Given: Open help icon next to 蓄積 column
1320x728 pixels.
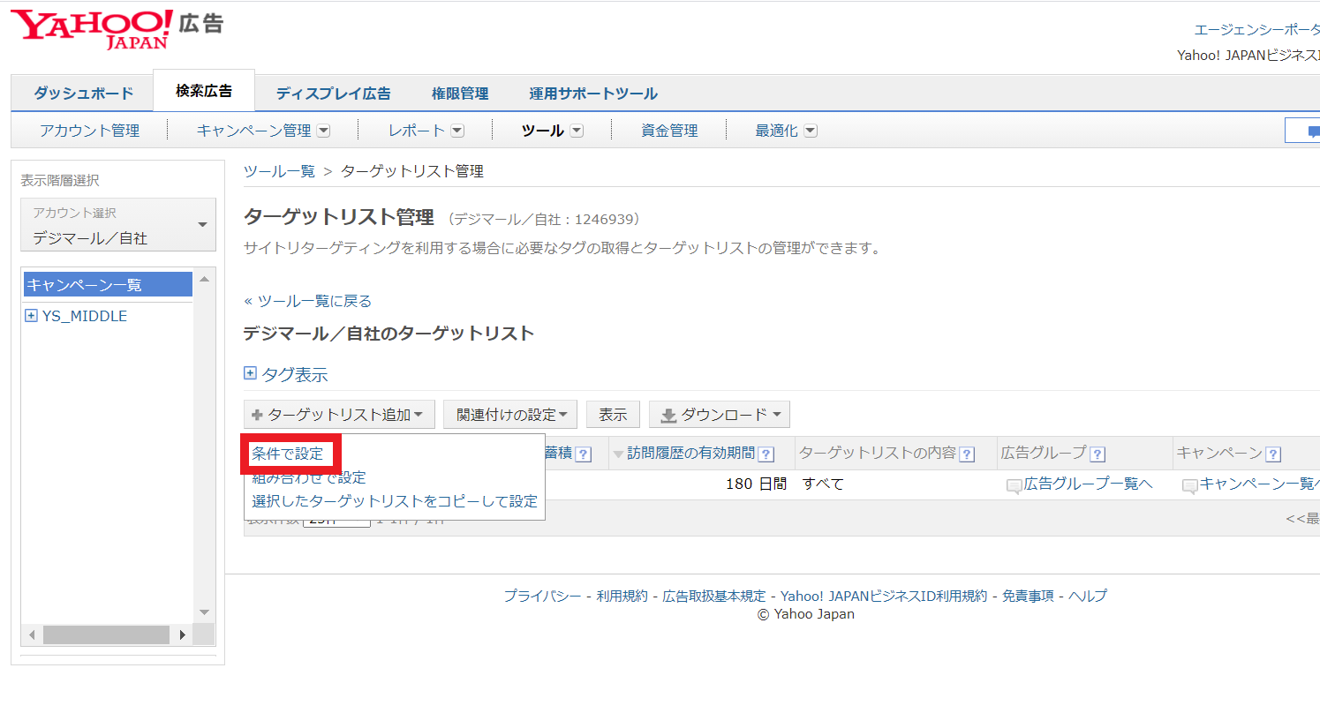Looking at the screenshot, I should pos(584,454).
